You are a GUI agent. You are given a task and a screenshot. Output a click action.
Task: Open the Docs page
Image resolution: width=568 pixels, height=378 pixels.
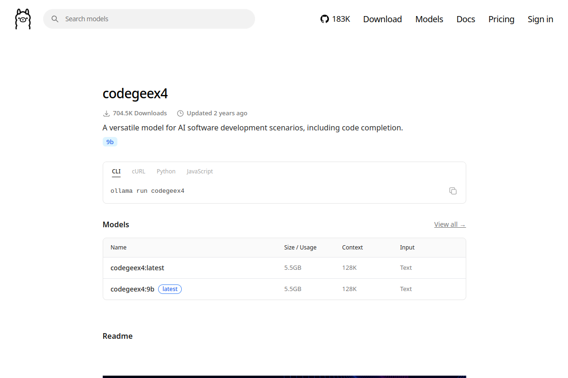pyautogui.click(x=466, y=19)
